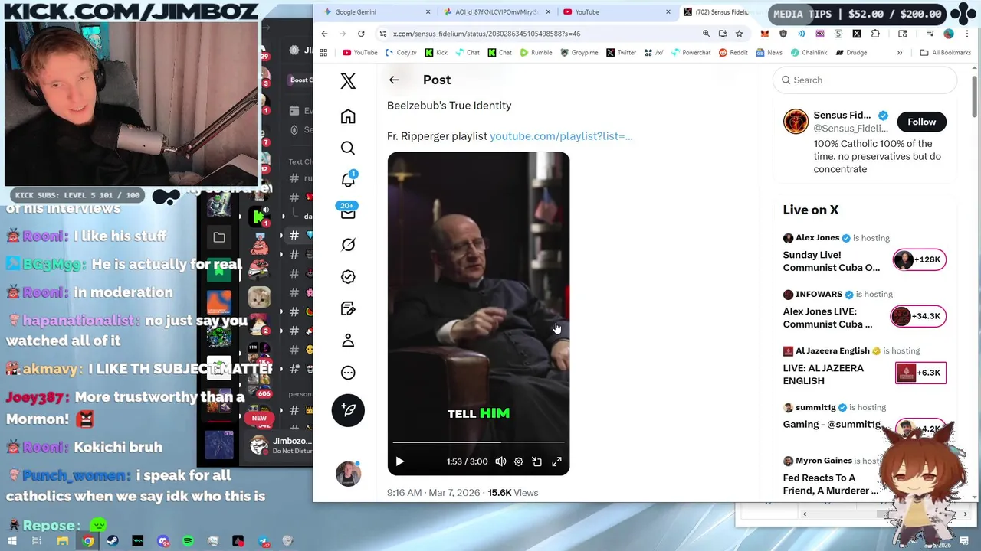Go back using the Post header arrow
The width and height of the screenshot is (981, 551).
pyautogui.click(x=394, y=80)
